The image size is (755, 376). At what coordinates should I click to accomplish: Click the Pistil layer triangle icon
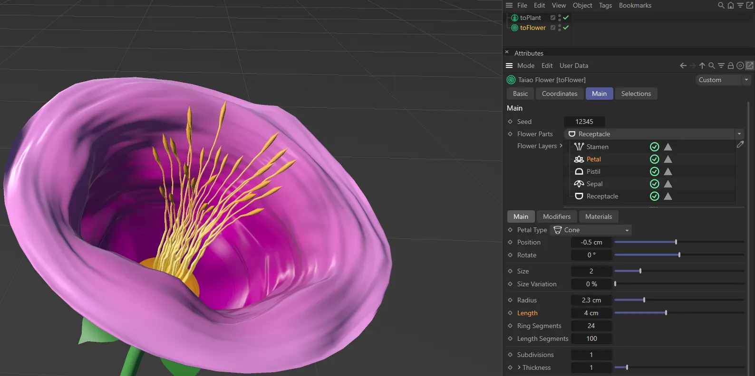pos(668,171)
